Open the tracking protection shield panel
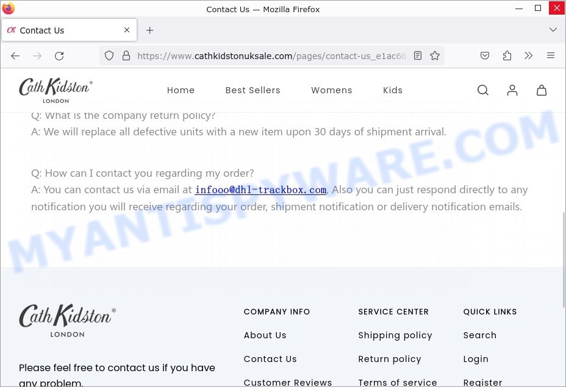 [x=109, y=55]
